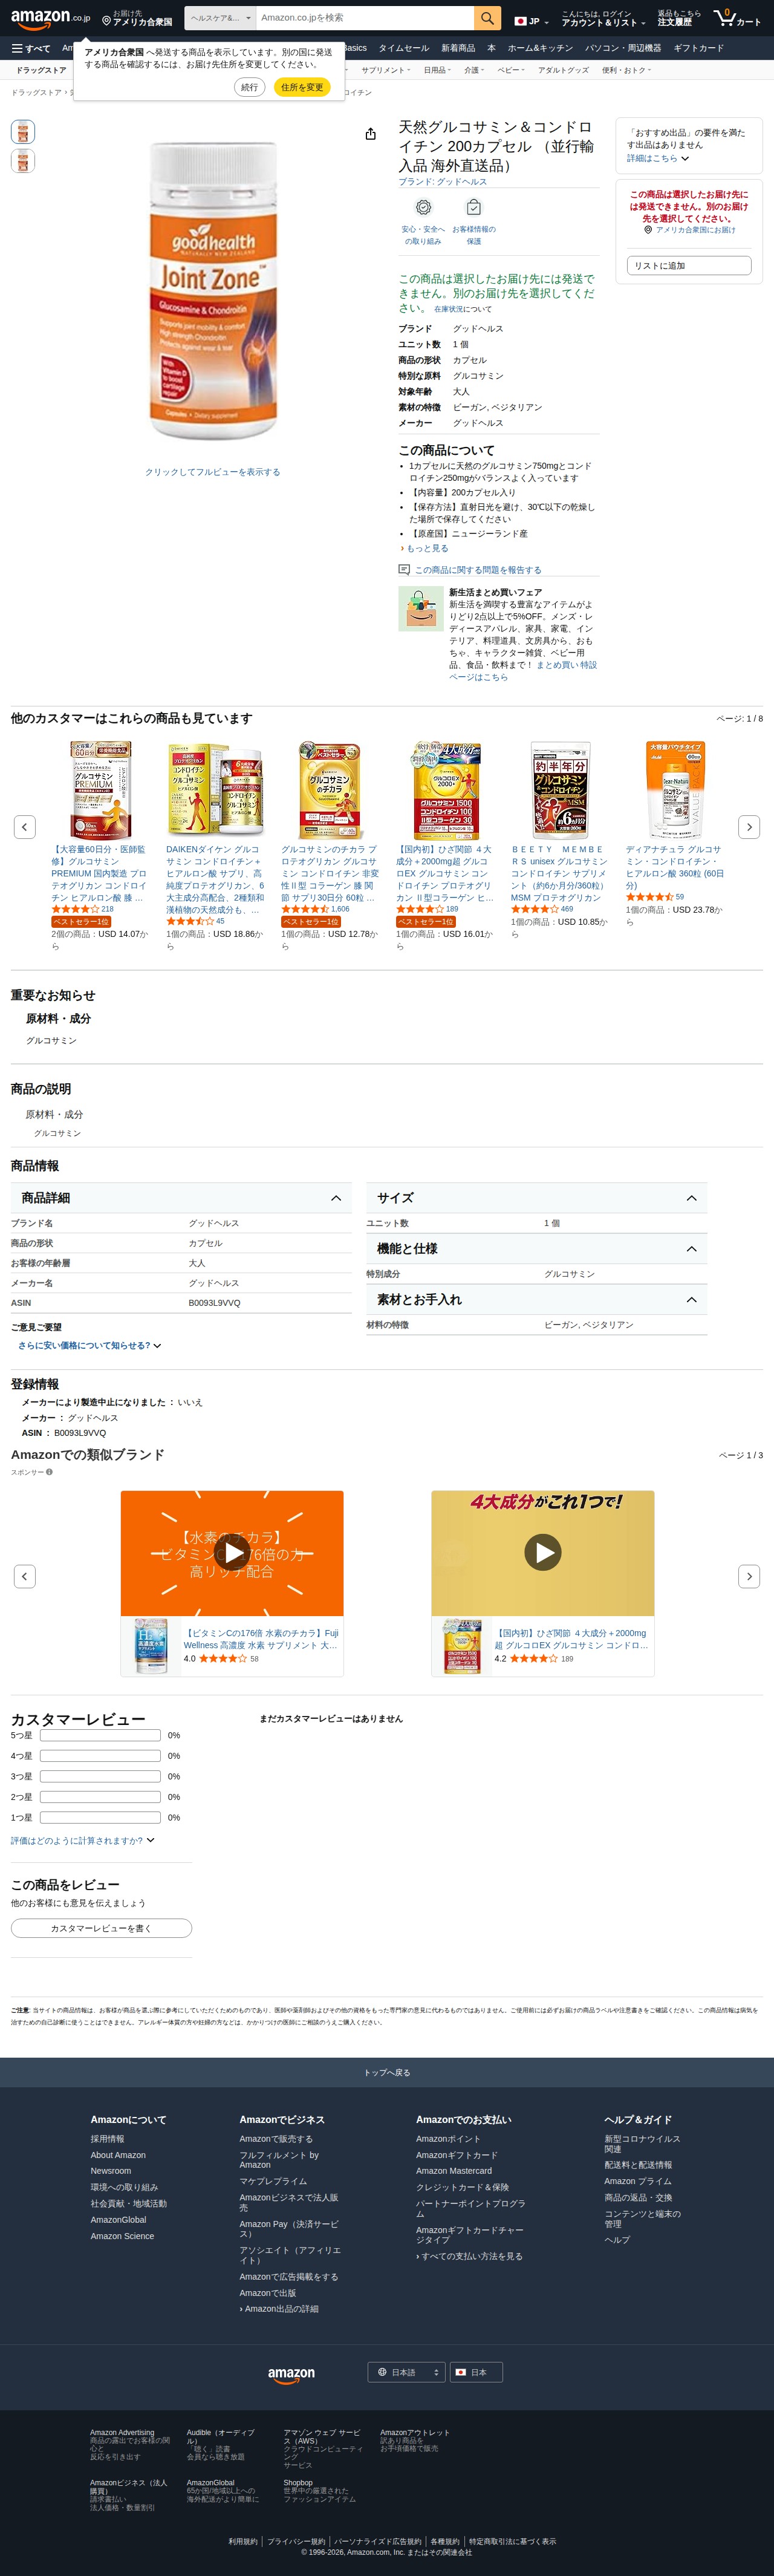Screen dimensions: 774x2576
Task: Open the タイムセール nav item
Action: [x=403, y=48]
